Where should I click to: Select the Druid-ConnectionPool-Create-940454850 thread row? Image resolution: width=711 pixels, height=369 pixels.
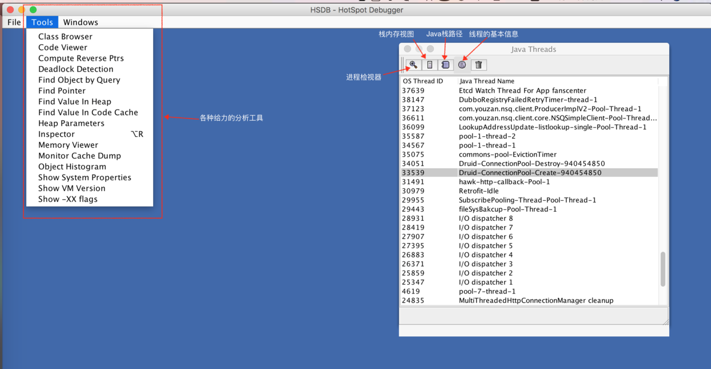coord(529,173)
